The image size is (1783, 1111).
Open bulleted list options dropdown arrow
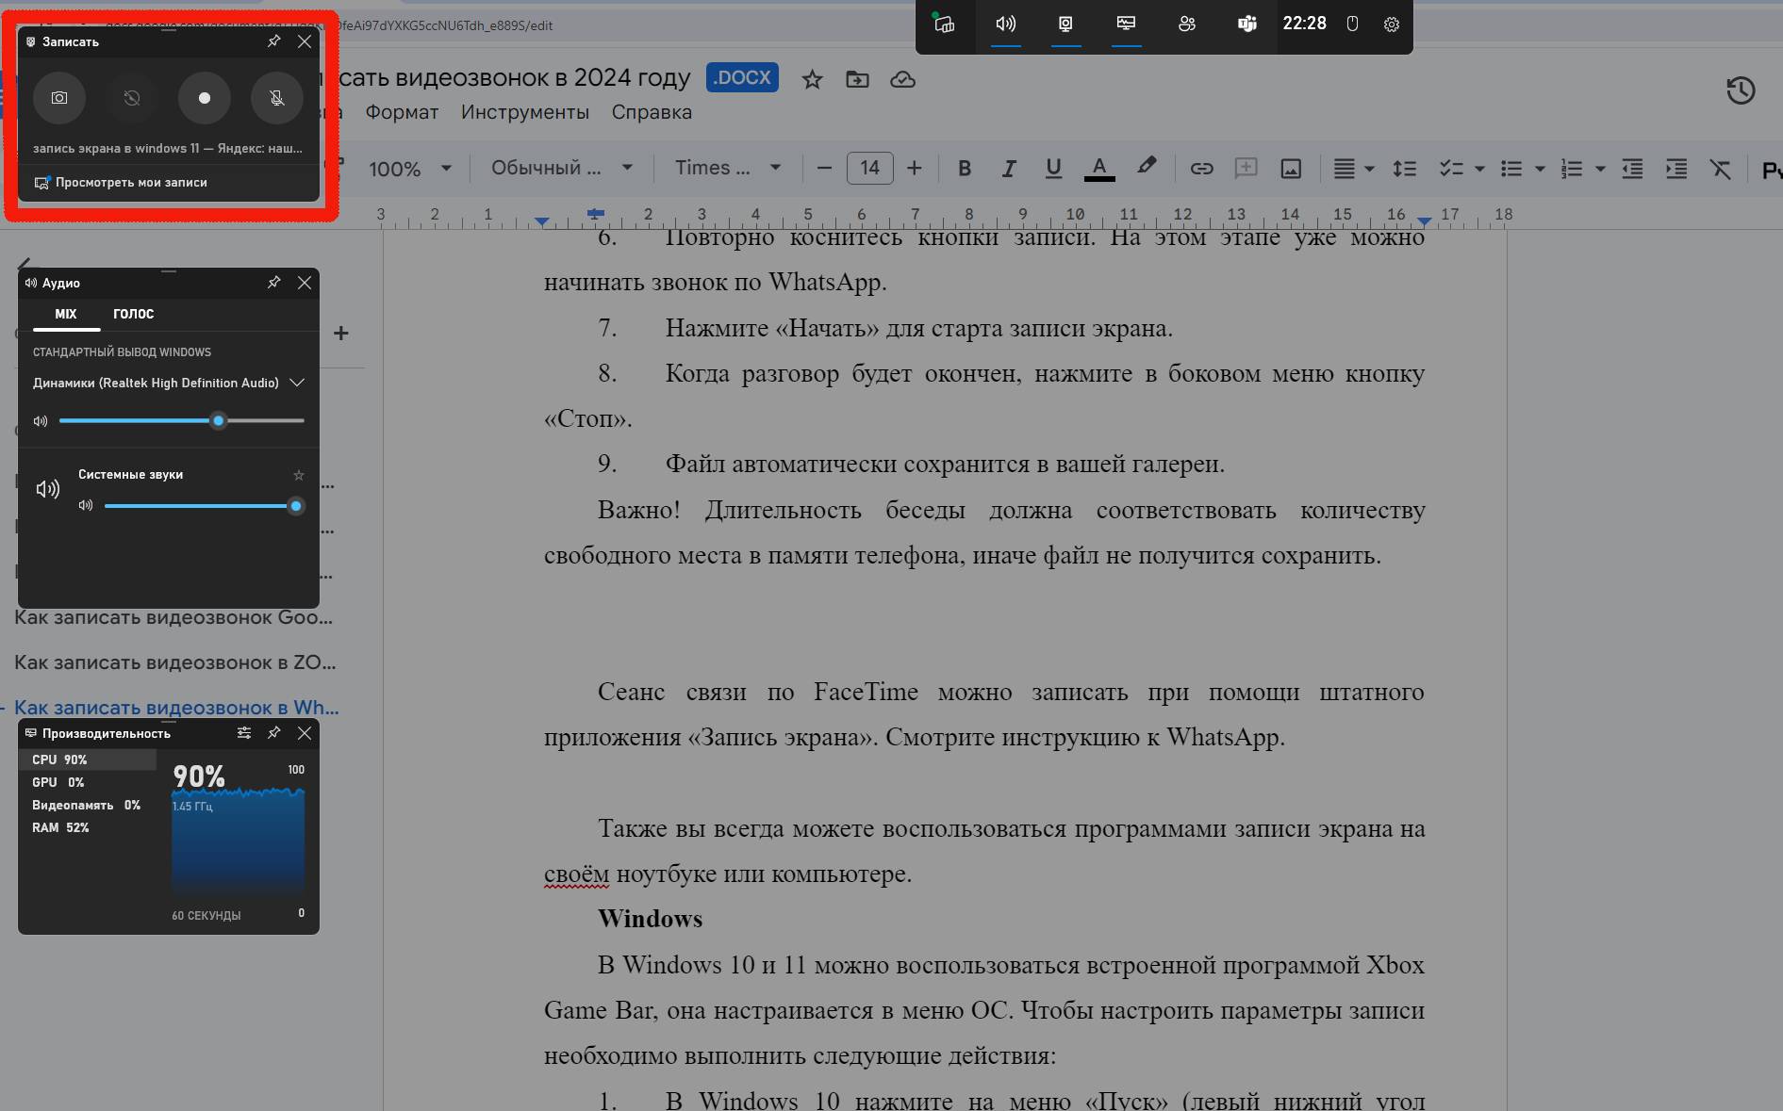click(1540, 169)
